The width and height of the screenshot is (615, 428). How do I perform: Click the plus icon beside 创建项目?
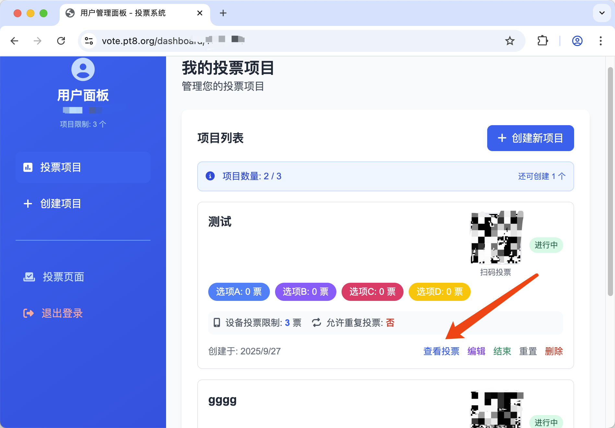pyautogui.click(x=28, y=204)
